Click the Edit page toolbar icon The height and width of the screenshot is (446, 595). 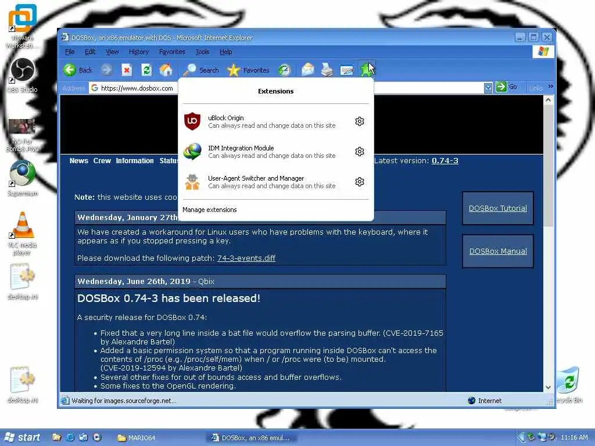pyautogui.click(x=347, y=70)
